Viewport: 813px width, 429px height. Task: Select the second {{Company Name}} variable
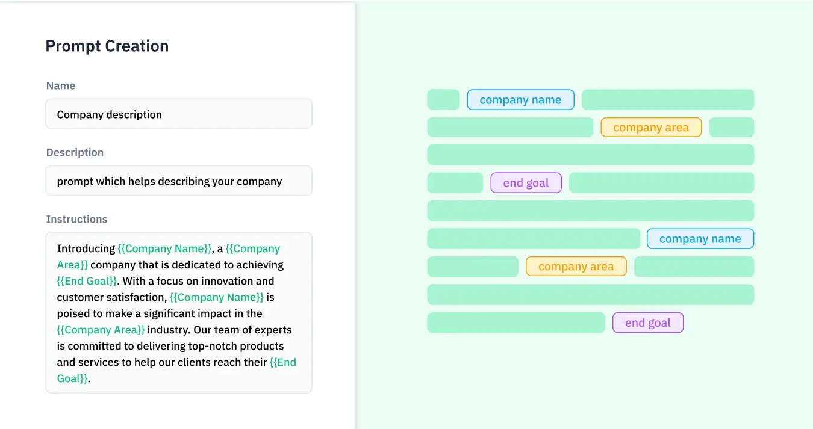point(217,297)
